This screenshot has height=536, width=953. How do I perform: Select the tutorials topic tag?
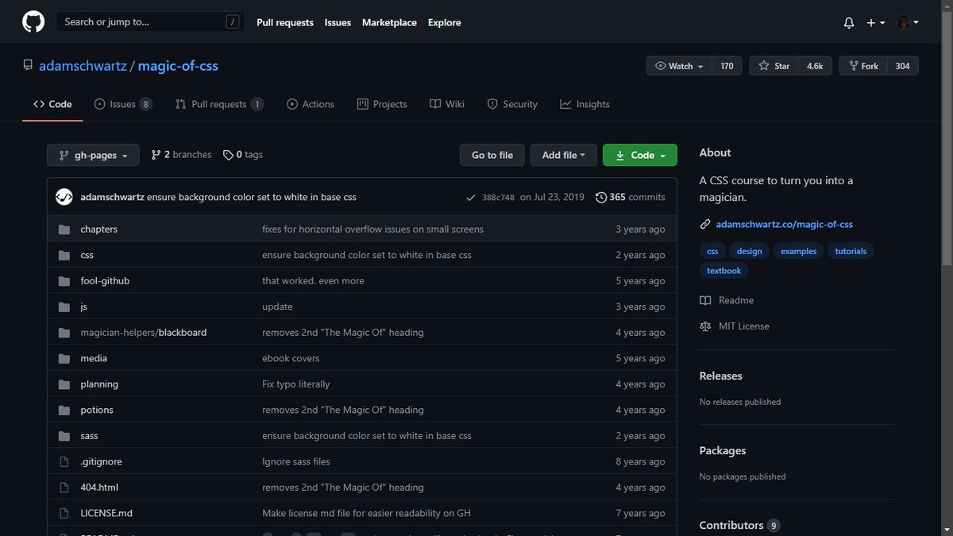tap(851, 251)
